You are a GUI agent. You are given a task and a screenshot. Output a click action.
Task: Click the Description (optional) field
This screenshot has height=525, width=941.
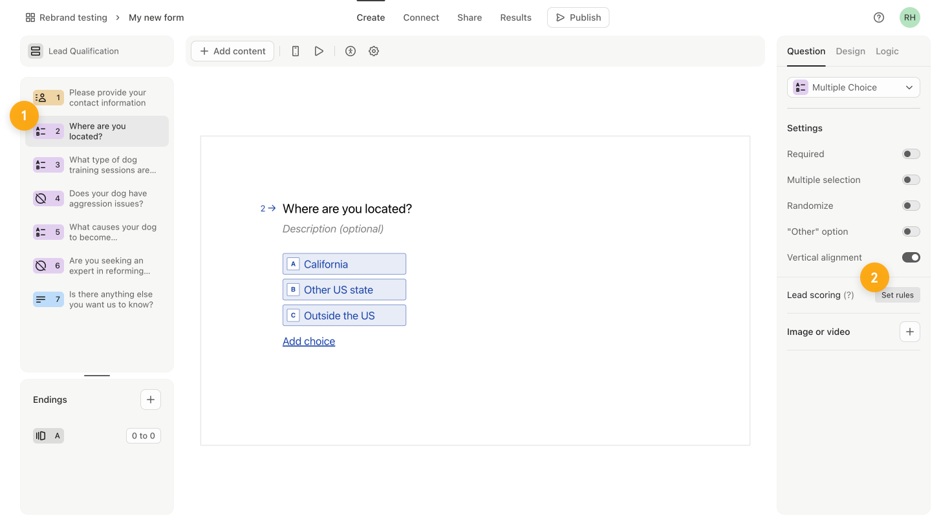click(x=333, y=229)
